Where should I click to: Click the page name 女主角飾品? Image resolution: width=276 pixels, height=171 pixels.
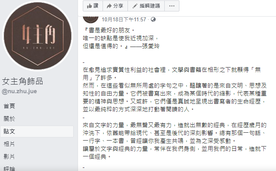click(x=23, y=81)
